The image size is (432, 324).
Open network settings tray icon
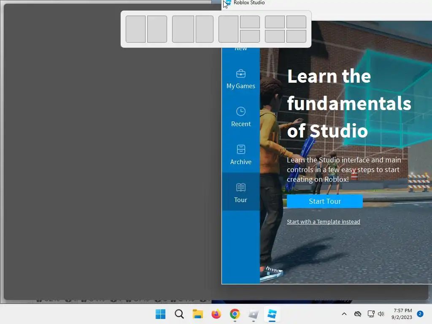[371, 314]
